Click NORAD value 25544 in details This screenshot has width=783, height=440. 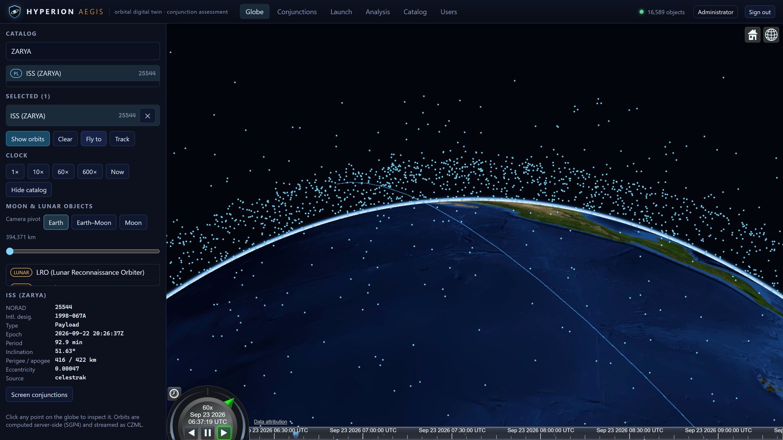coord(64,307)
